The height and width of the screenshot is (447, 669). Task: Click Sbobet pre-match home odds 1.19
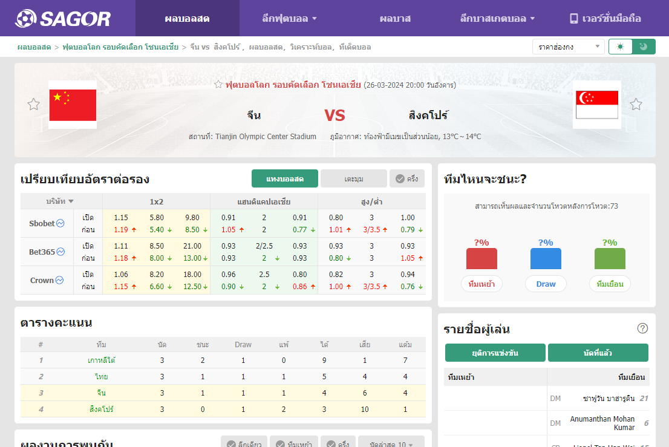(x=121, y=229)
